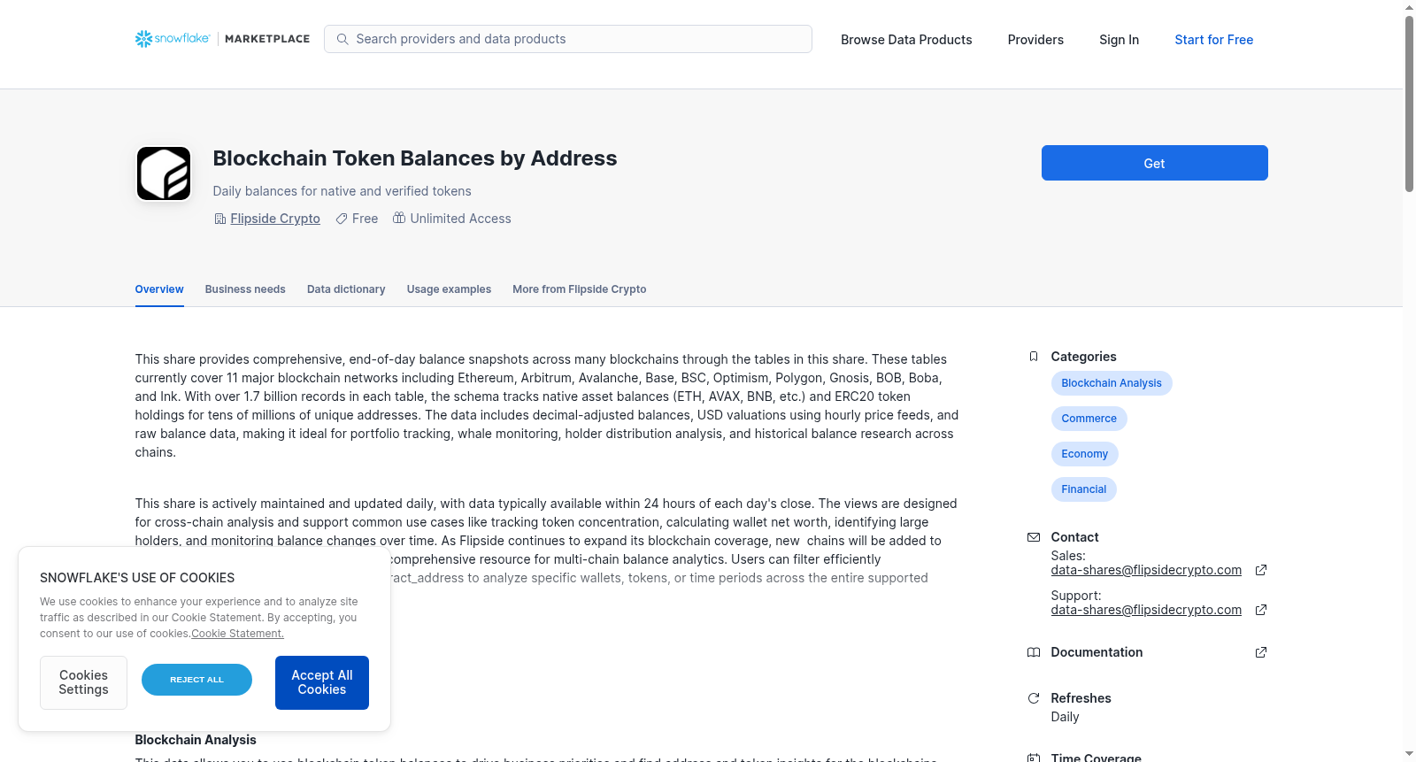1416x762 pixels.
Task: Click the gift icon beside Unlimited Access
Action: (x=399, y=218)
